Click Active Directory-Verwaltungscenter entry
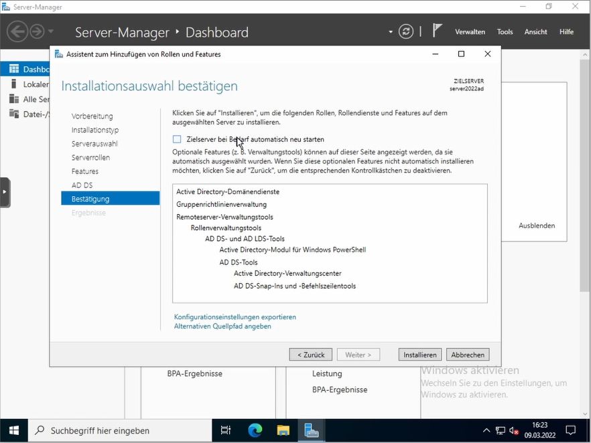 287,273
